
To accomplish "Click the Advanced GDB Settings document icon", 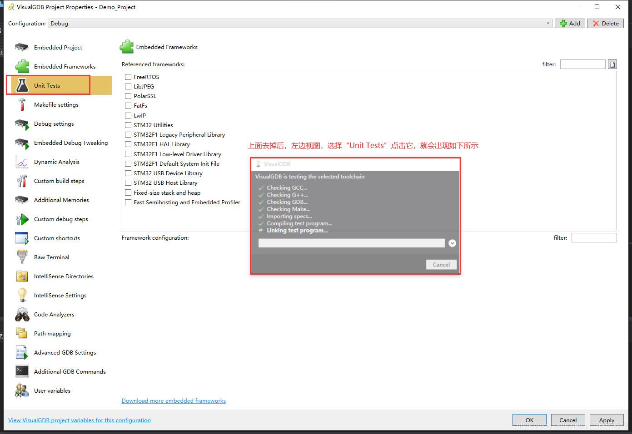I will point(22,352).
